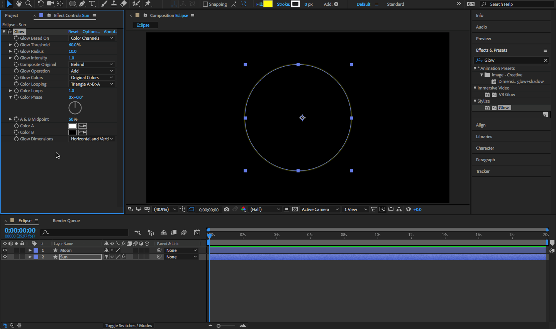Select the Puppet Pin tool
The width and height of the screenshot is (556, 329).
(x=148, y=4)
